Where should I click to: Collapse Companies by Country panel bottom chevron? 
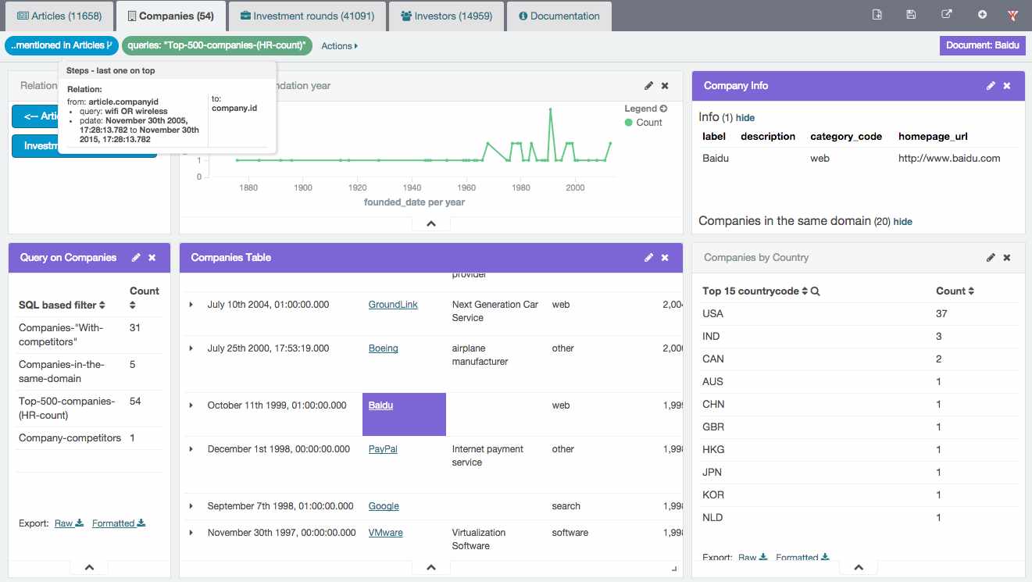pos(859,568)
